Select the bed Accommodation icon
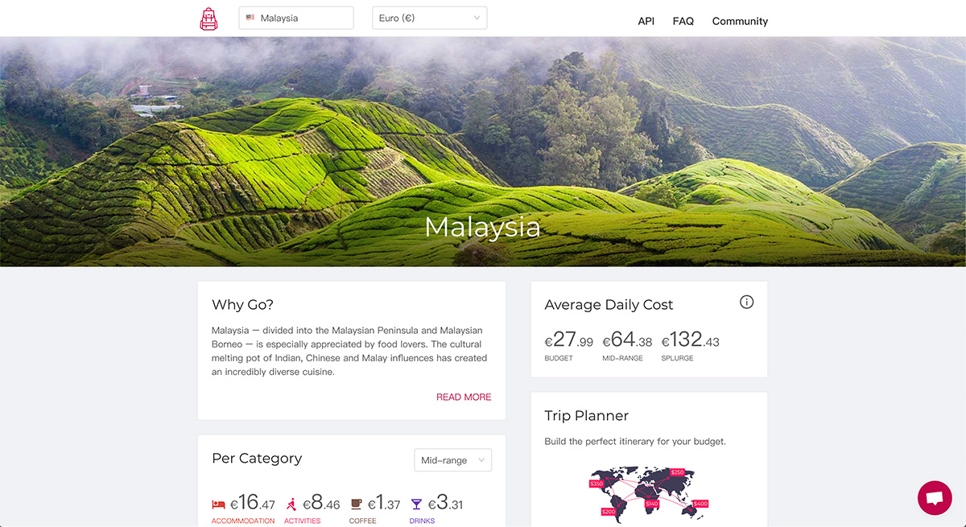Viewport: 966px width, 527px height. click(218, 504)
